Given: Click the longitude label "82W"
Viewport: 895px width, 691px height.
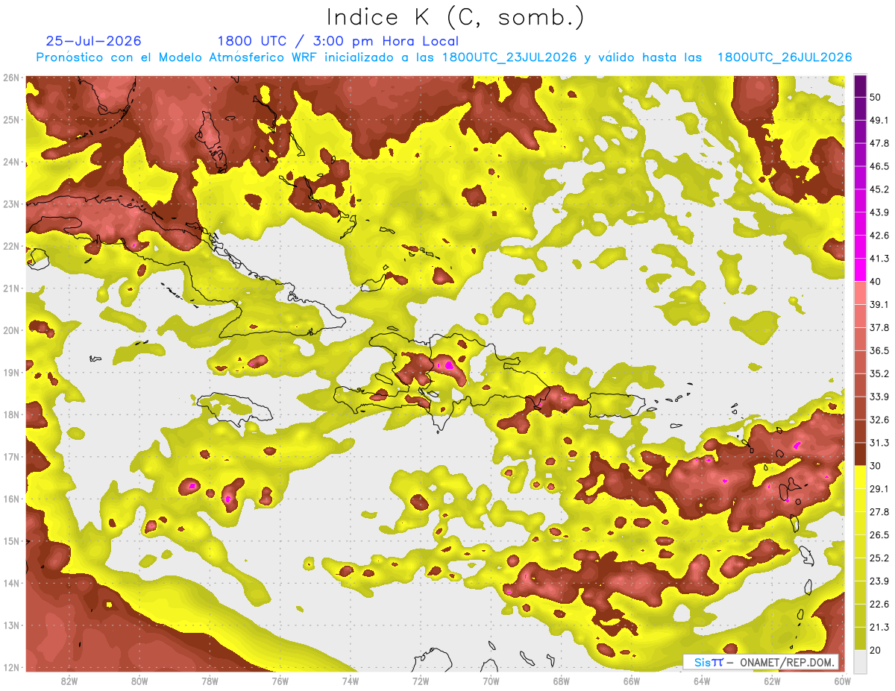Looking at the screenshot, I should pos(69,681).
